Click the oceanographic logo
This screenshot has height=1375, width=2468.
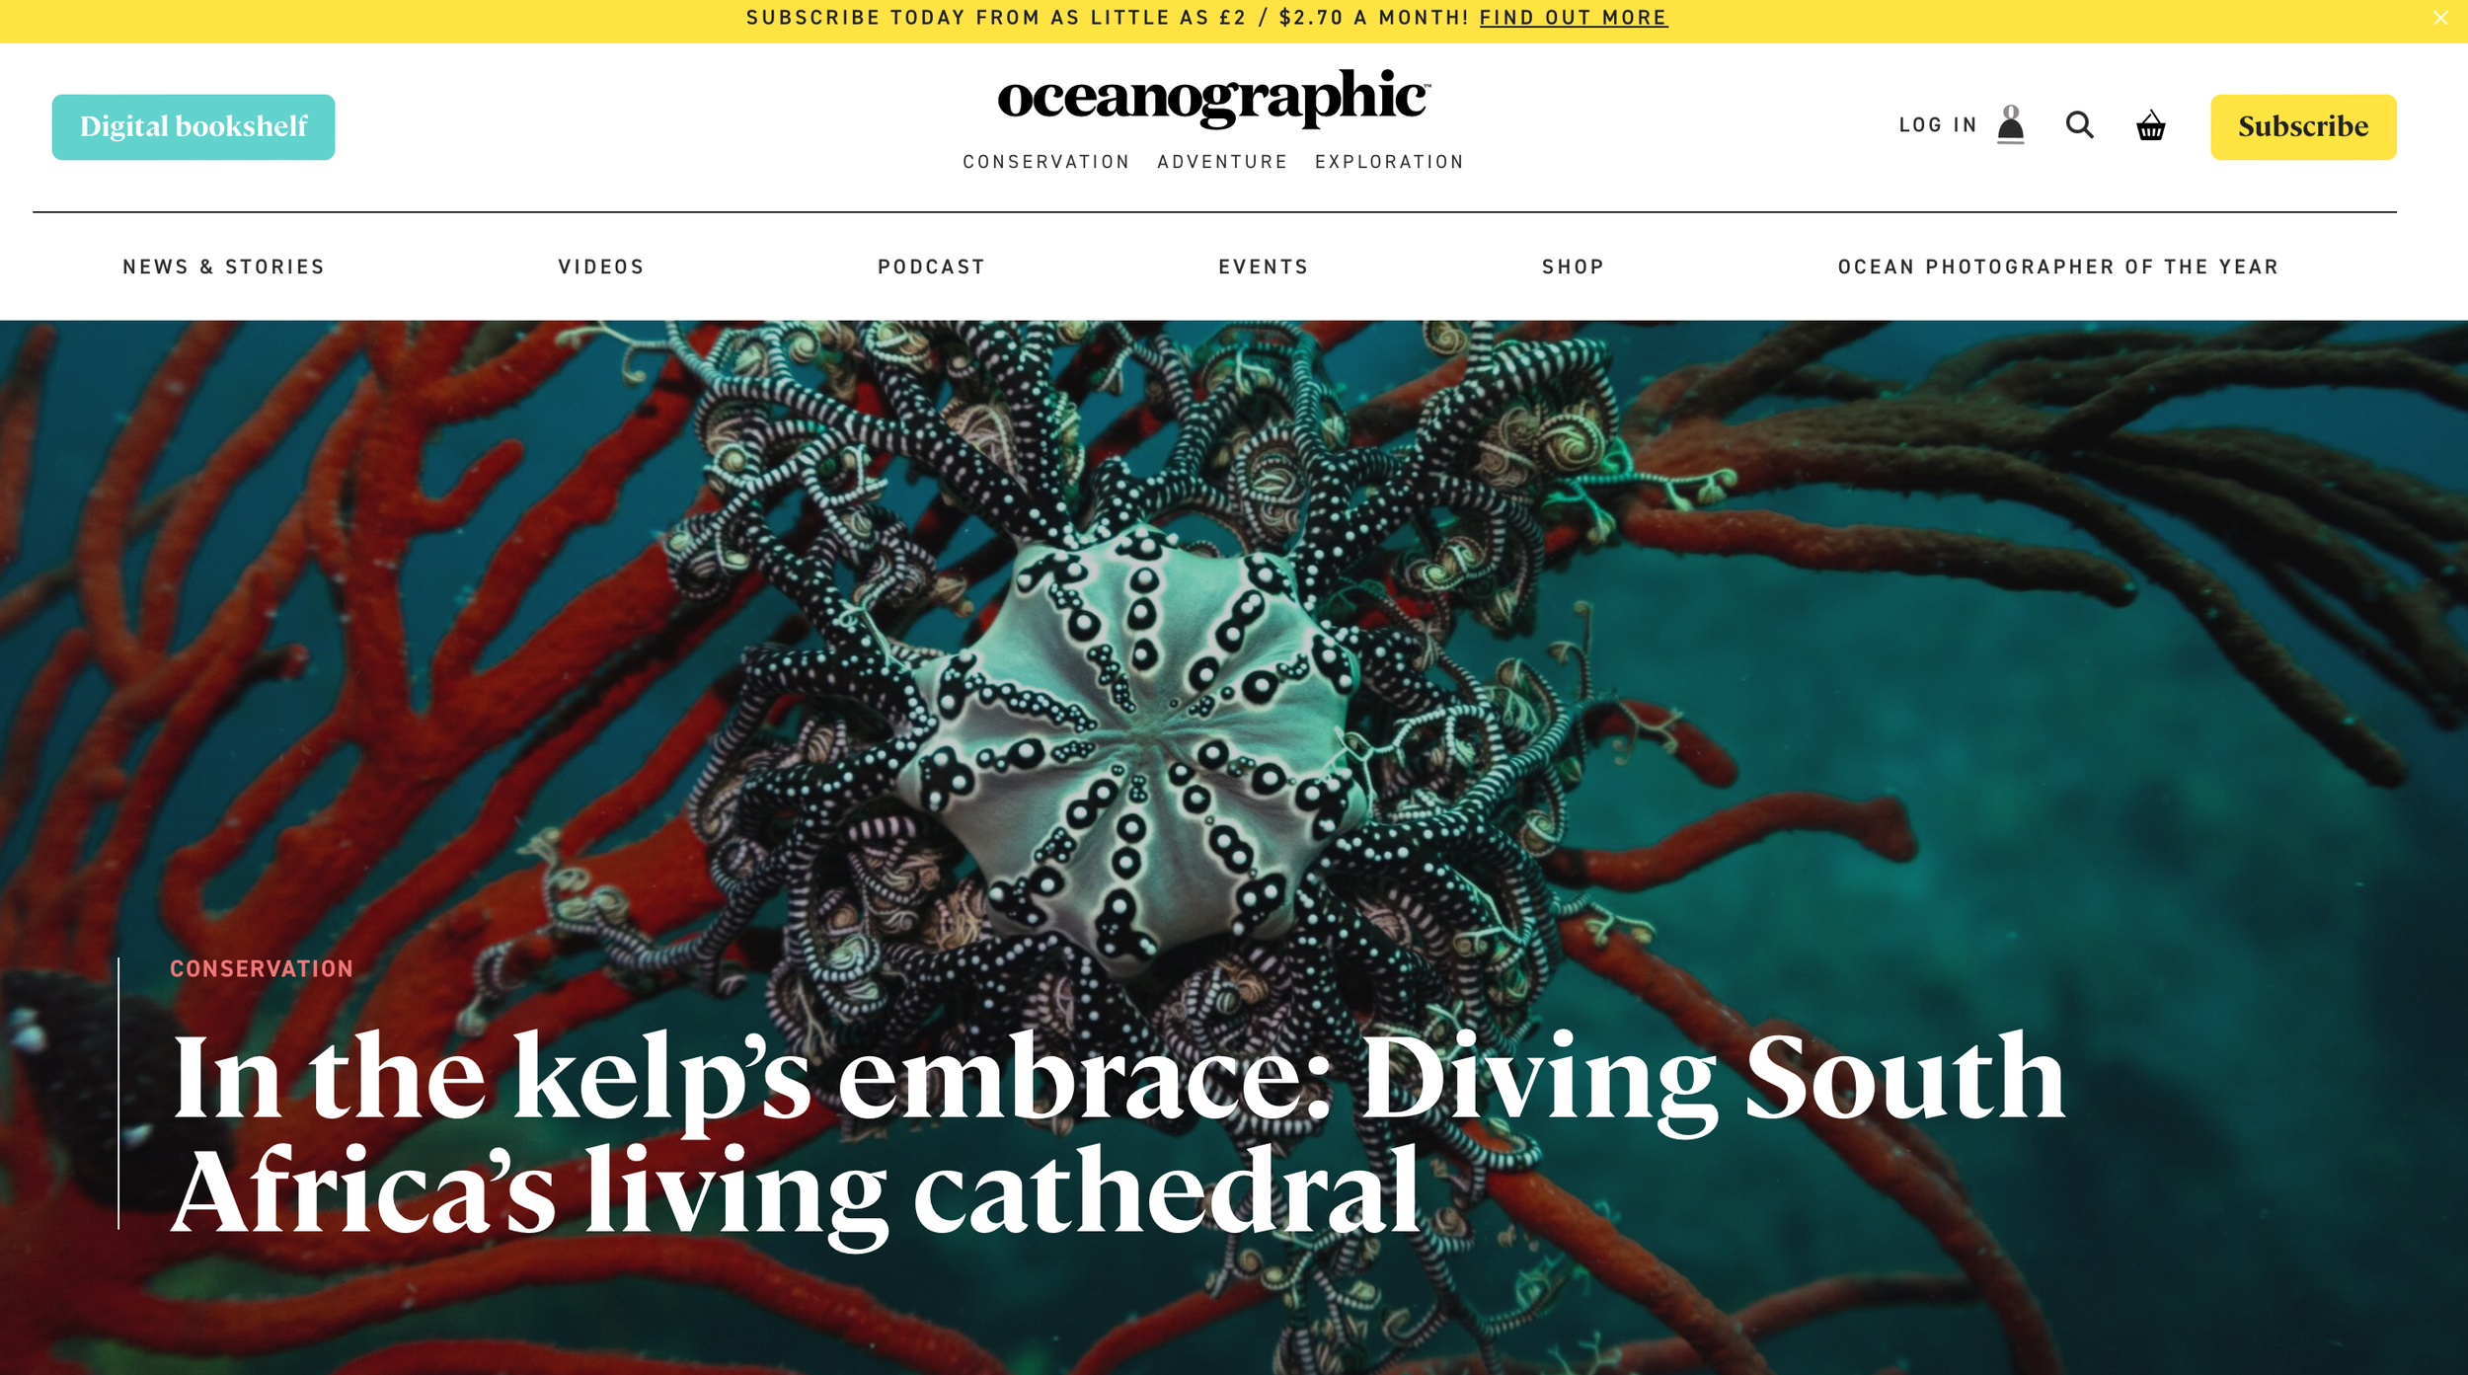pos(1213,97)
